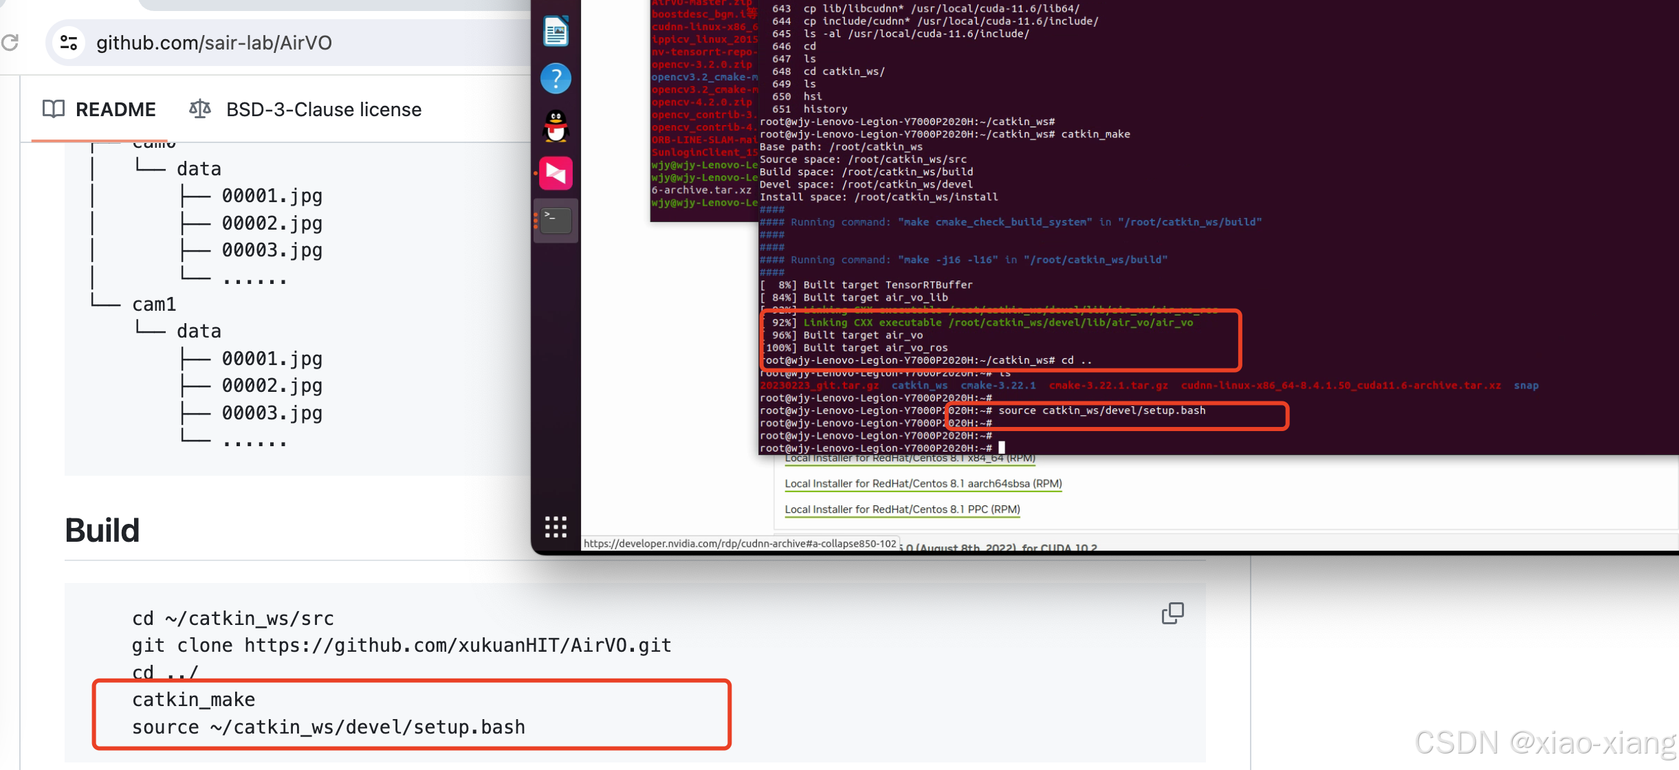This screenshot has height=770, width=1679.
Task: Click the license scales icon
Action: pos(199,109)
